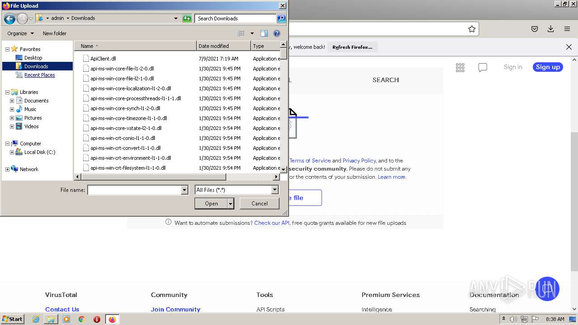Sort by Name column header
The height and width of the screenshot is (325, 578).
click(x=135, y=46)
